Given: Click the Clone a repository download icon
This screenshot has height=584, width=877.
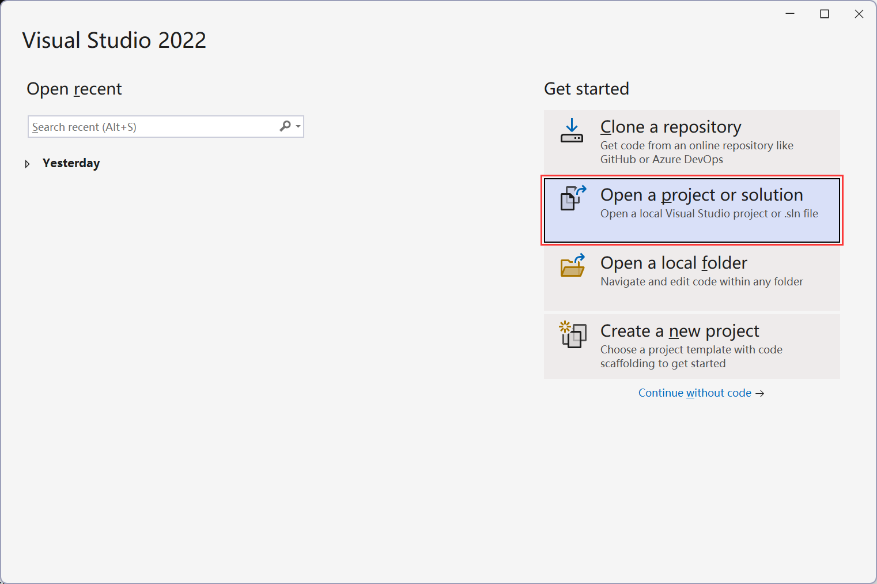Looking at the screenshot, I should 572,130.
